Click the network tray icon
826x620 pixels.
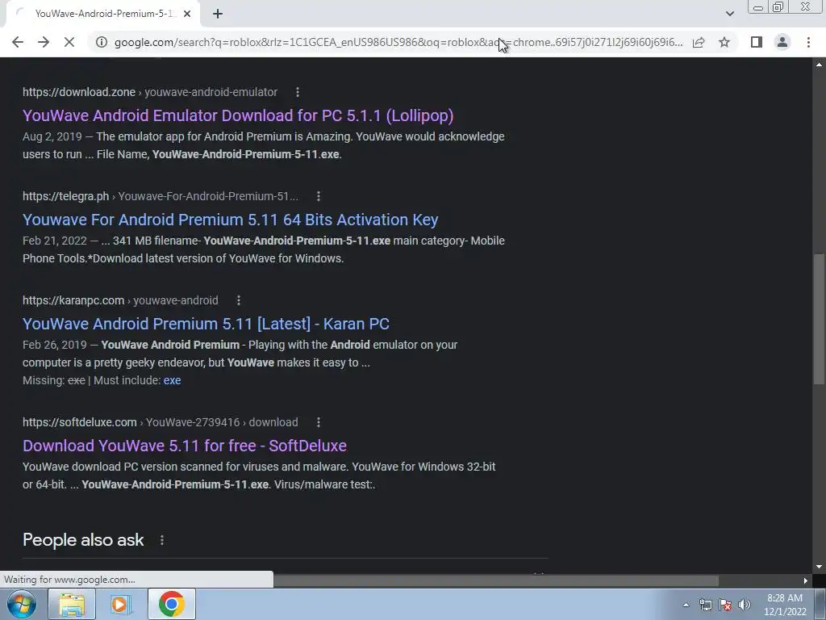(x=705, y=605)
